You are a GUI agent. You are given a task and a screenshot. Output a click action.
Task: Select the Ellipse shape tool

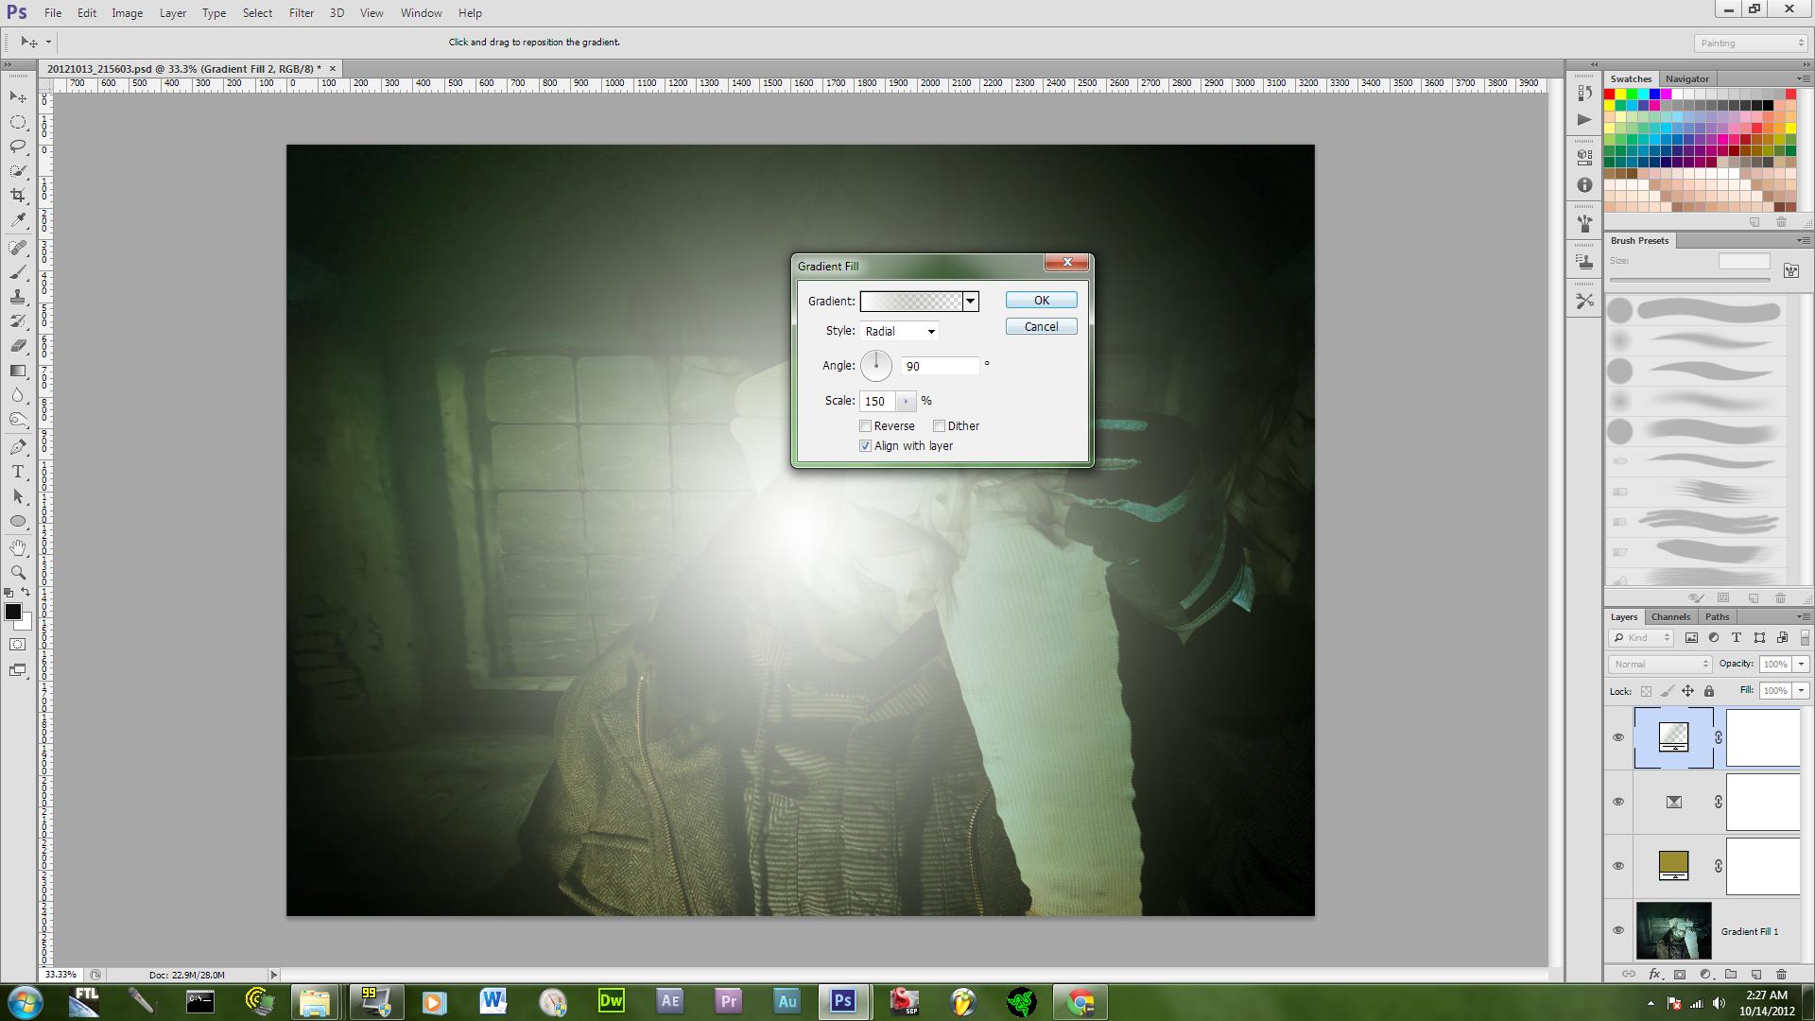(x=18, y=521)
